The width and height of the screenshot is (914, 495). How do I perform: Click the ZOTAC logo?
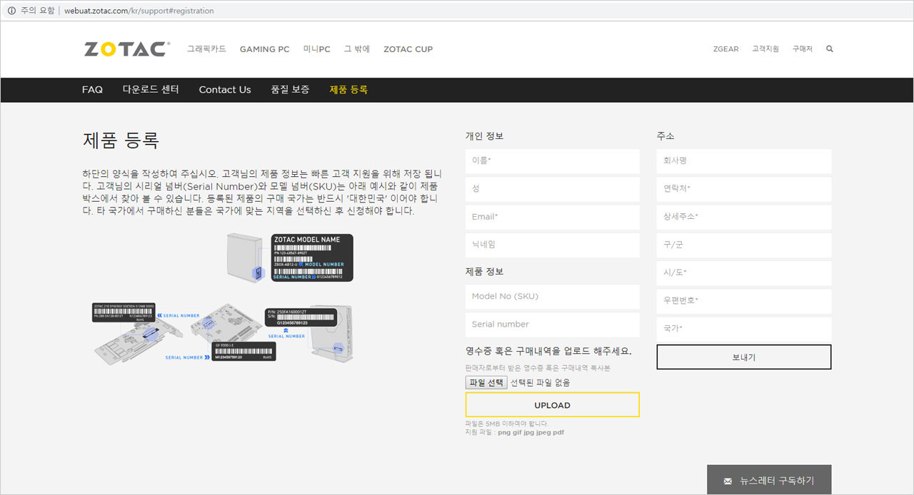126,49
